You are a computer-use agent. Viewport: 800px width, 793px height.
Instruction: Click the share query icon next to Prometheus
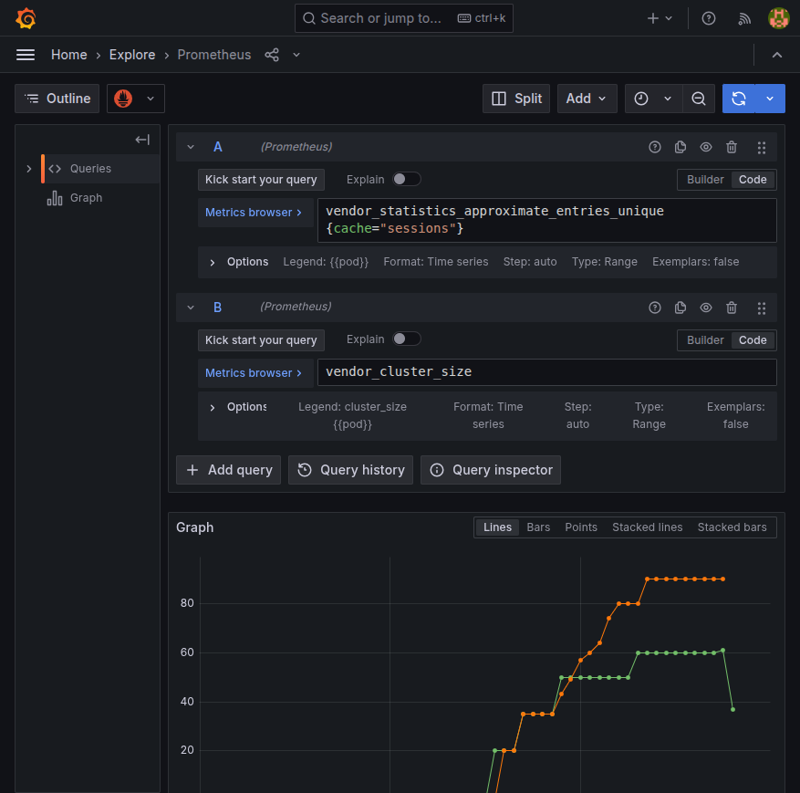(272, 55)
